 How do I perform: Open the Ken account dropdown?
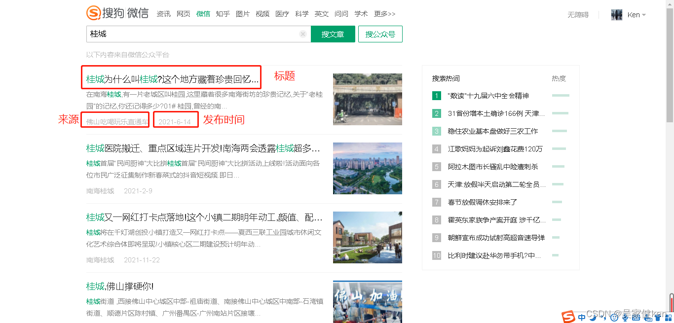click(633, 14)
